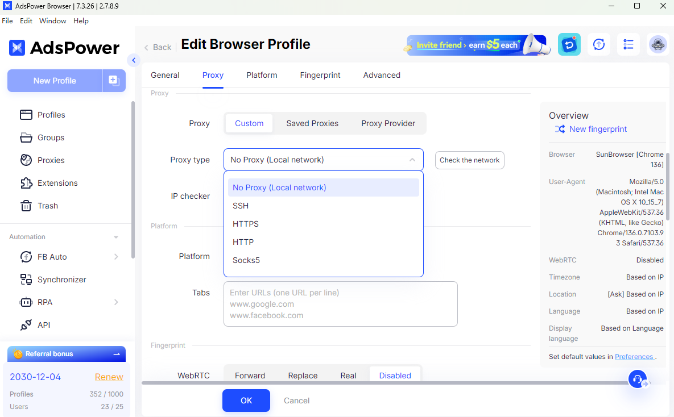This screenshot has height=417, width=674.
Task: Click the Proxies globe icon
Action: 26,160
